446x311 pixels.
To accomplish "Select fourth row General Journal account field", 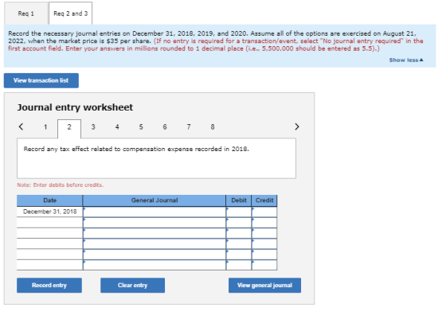I will coord(155,243).
